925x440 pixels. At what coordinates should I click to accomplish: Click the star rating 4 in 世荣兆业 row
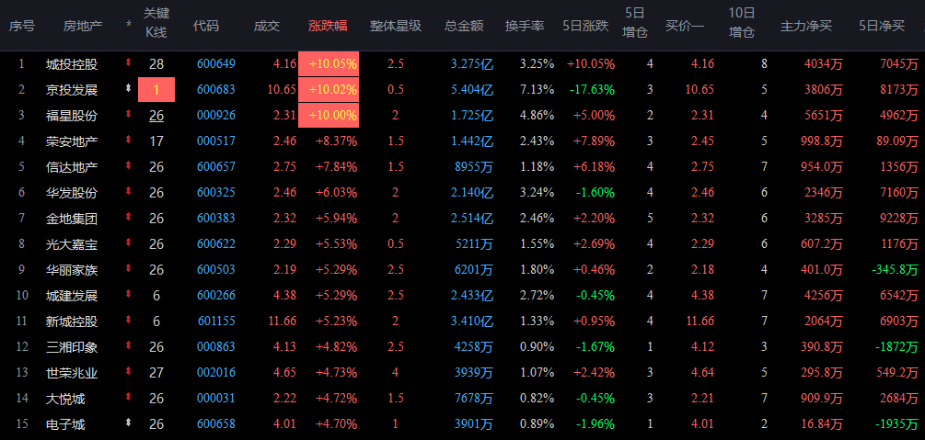click(x=395, y=373)
